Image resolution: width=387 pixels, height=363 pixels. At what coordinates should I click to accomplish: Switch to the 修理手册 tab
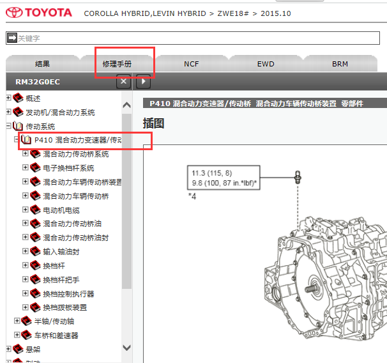coord(117,64)
